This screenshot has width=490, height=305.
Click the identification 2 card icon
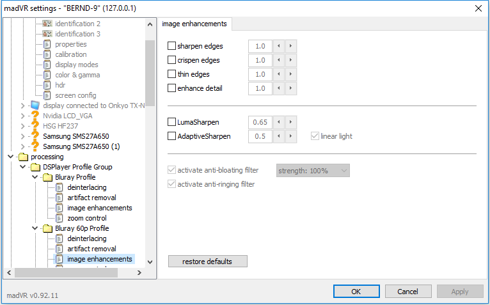pos(47,24)
